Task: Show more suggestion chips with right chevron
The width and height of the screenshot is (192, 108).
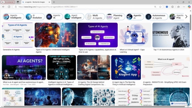Action: point(186,16)
